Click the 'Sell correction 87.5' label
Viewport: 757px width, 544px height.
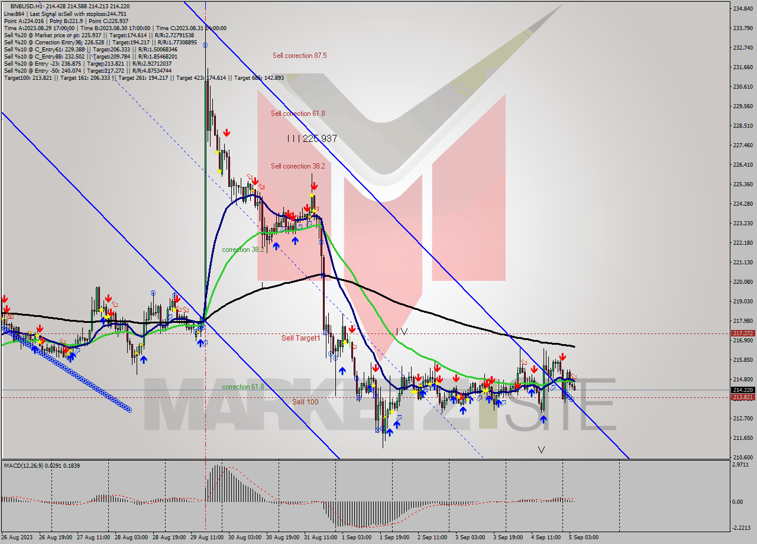click(299, 56)
